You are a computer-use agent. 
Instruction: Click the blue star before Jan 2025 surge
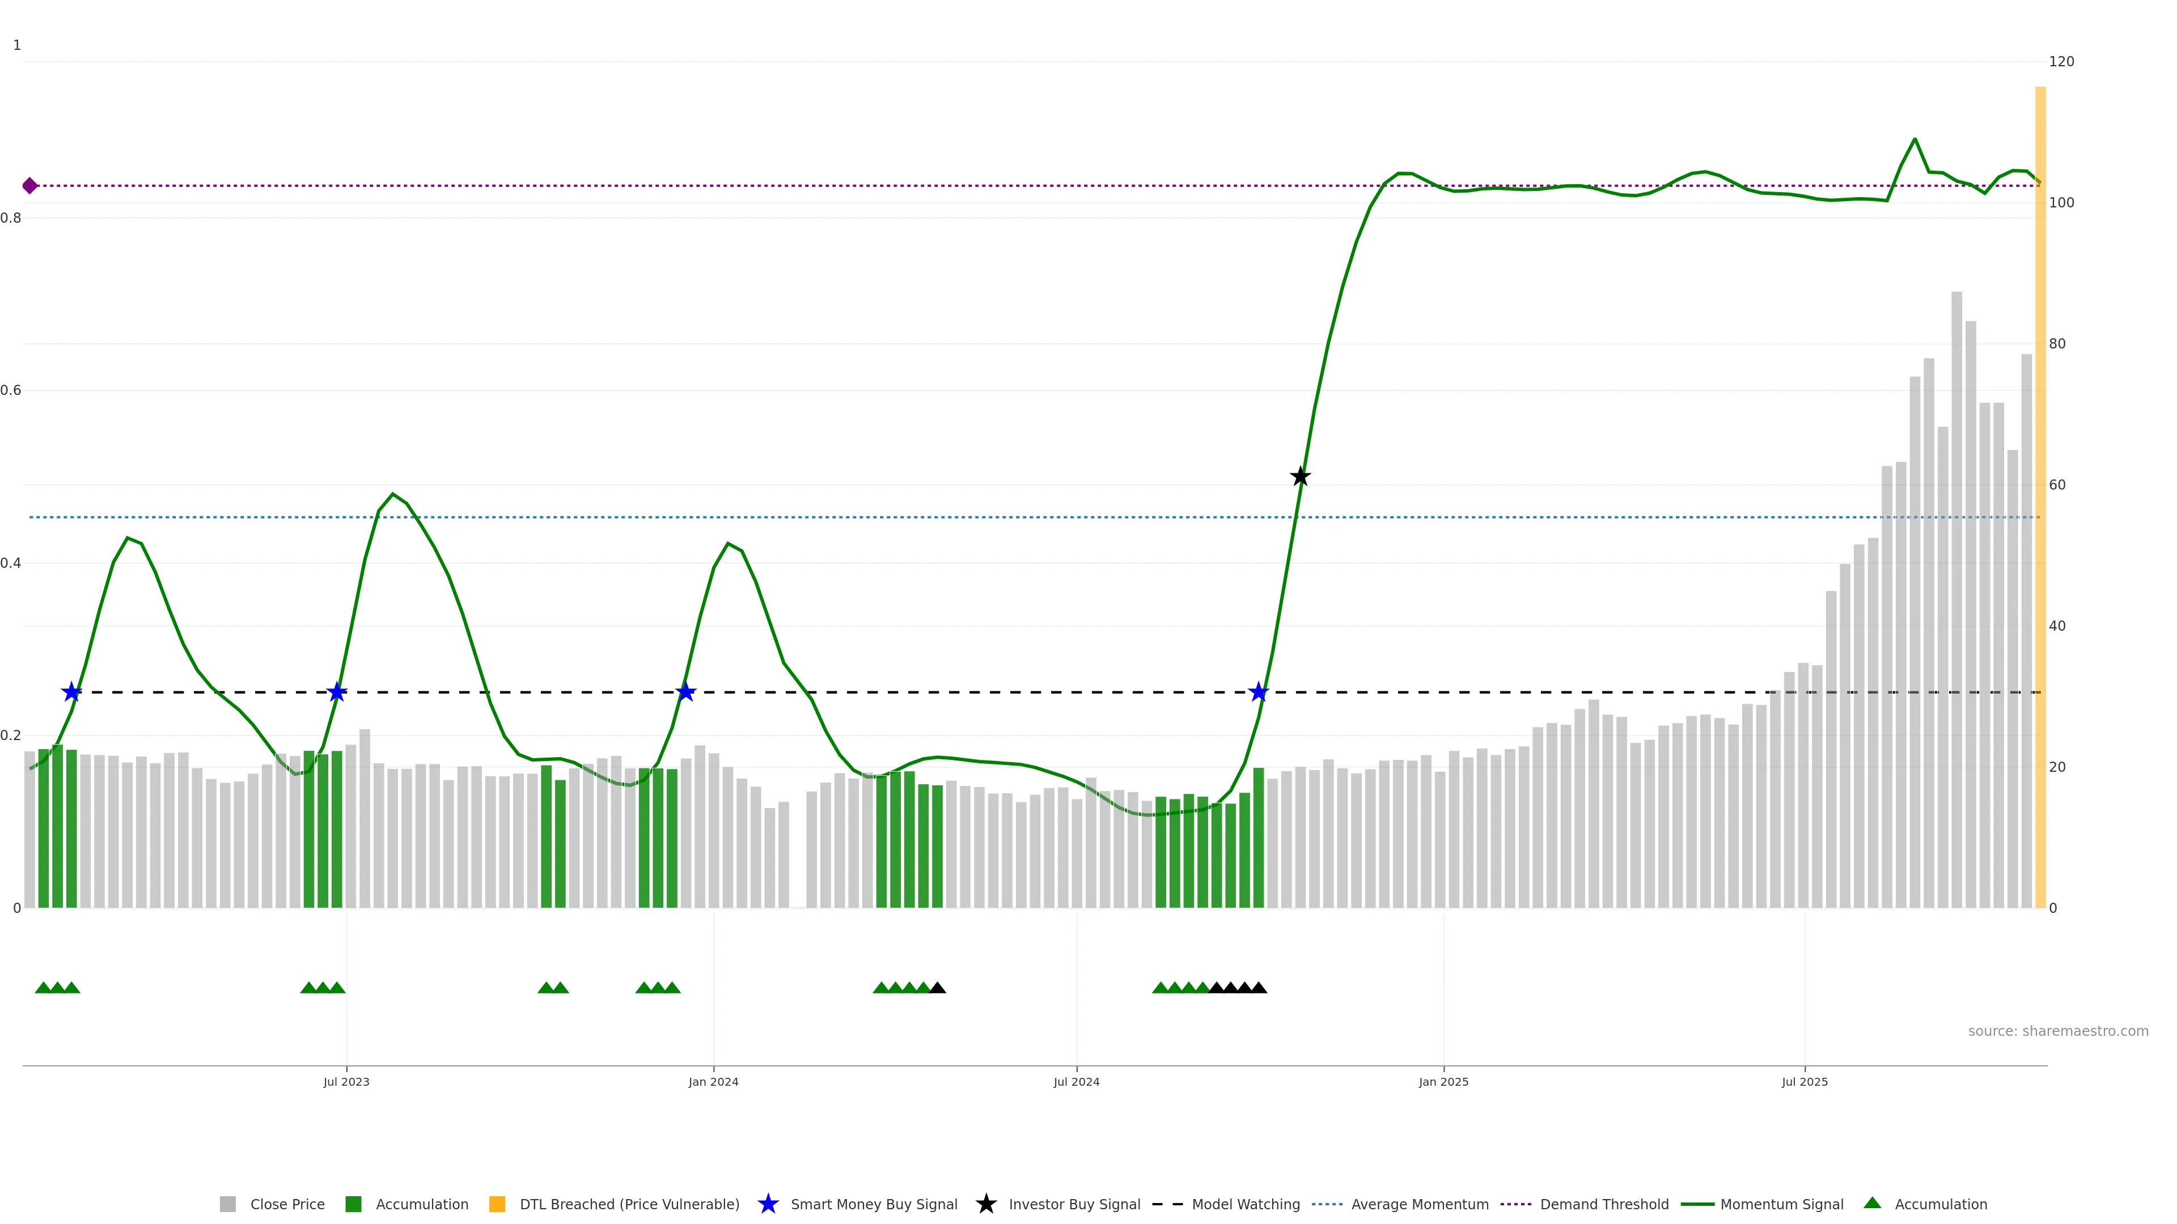(x=1259, y=692)
